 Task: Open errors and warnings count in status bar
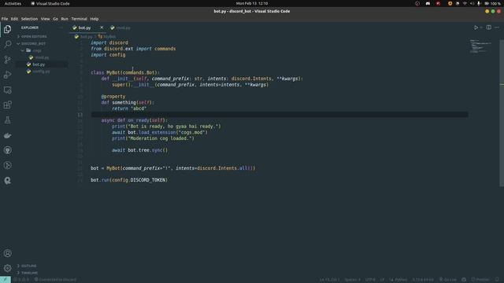point(21,280)
